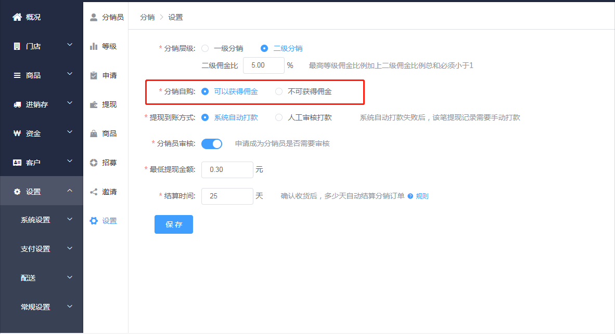Click the home icon beside 概况

[x=17, y=17]
